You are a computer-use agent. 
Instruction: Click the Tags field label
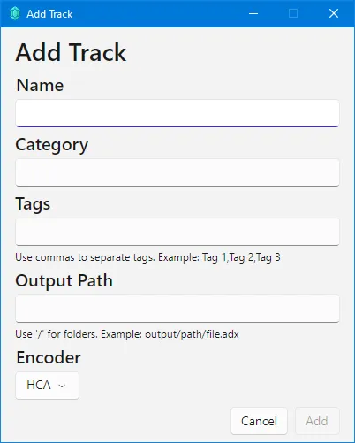pos(33,204)
